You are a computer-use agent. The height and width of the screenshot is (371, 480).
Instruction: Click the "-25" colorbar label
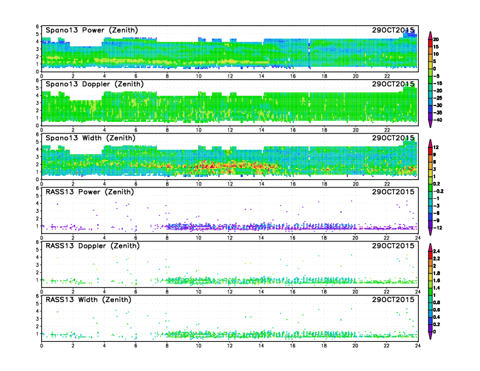click(x=438, y=98)
